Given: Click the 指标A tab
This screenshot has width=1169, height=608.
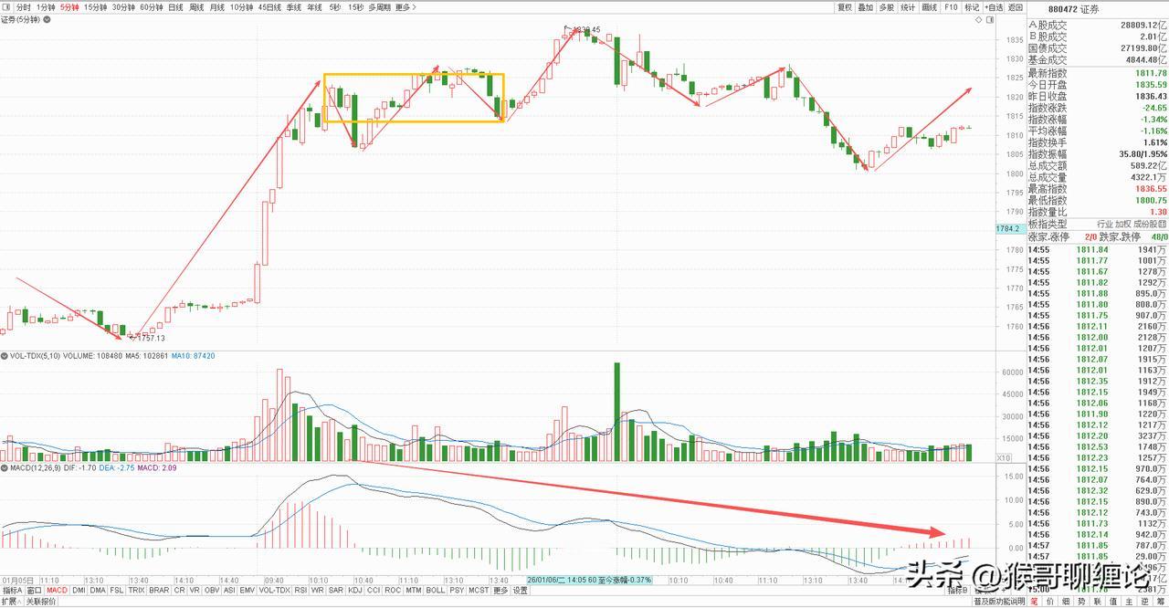Looking at the screenshot, I should (13, 590).
